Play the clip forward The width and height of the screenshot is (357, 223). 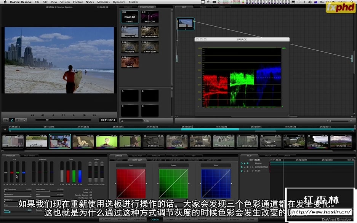point(74,115)
